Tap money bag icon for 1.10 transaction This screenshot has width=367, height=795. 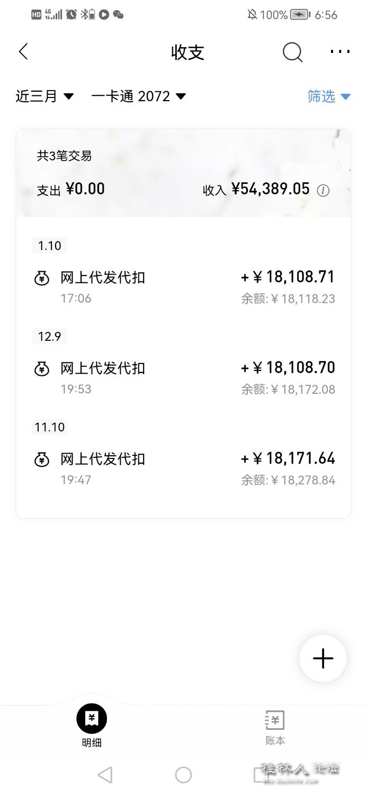pos(42,278)
